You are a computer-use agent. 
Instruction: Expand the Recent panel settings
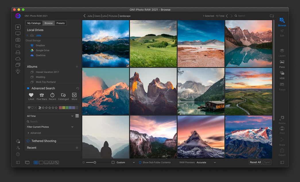(77, 148)
